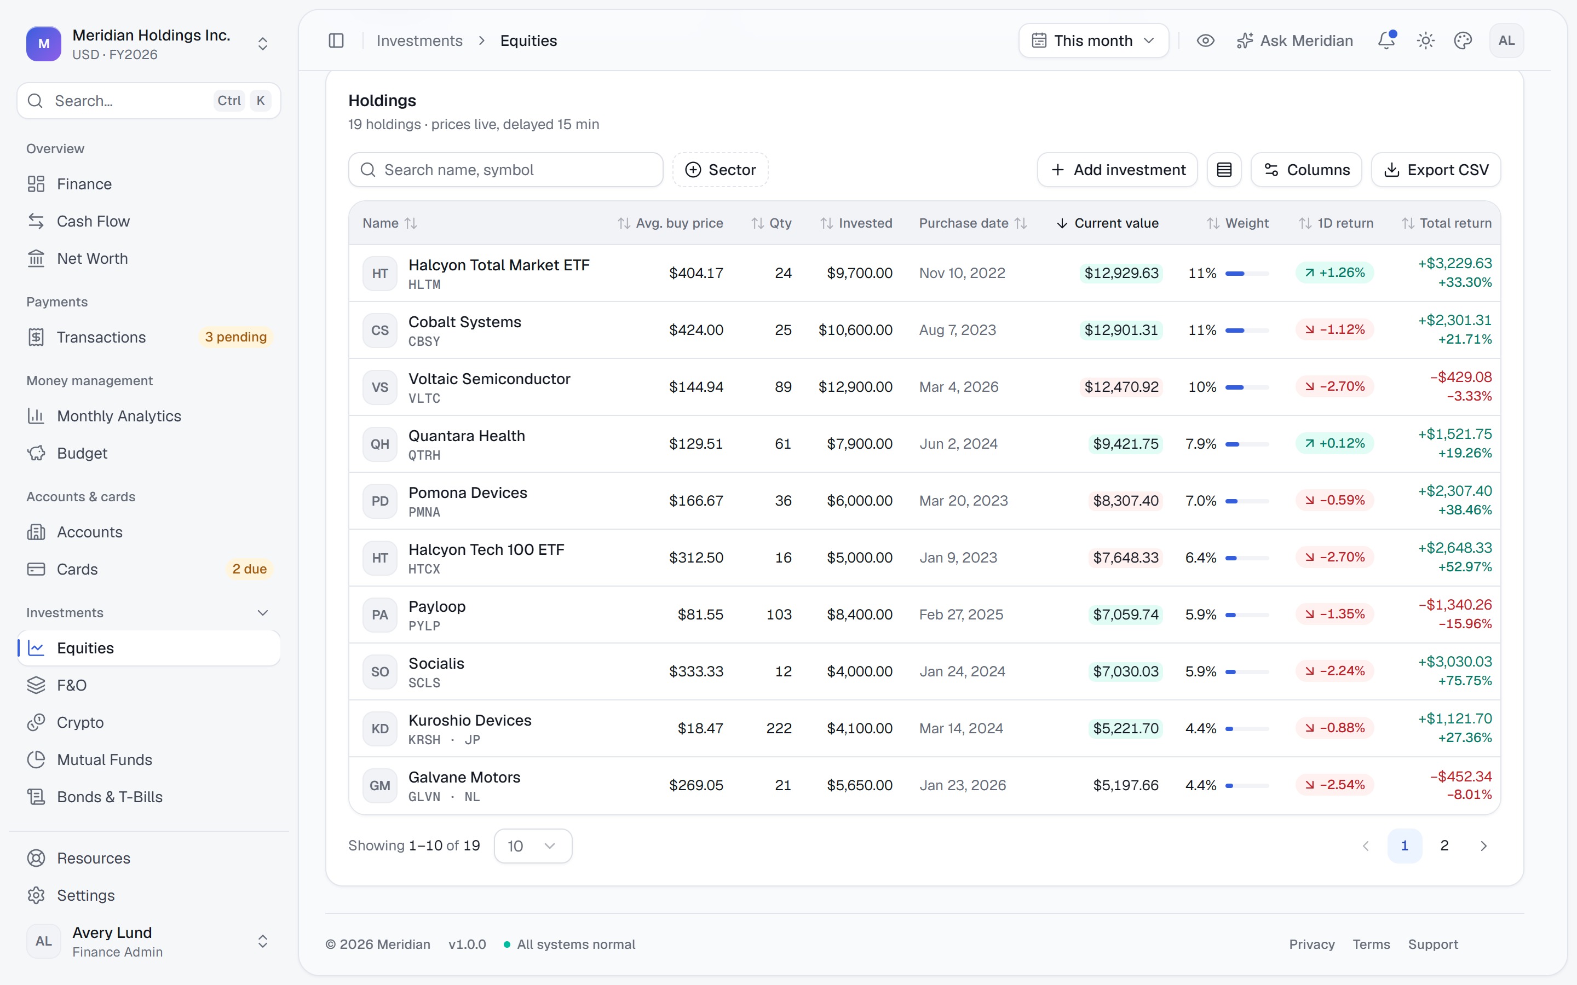Click the Accounts building icon

coord(36,532)
